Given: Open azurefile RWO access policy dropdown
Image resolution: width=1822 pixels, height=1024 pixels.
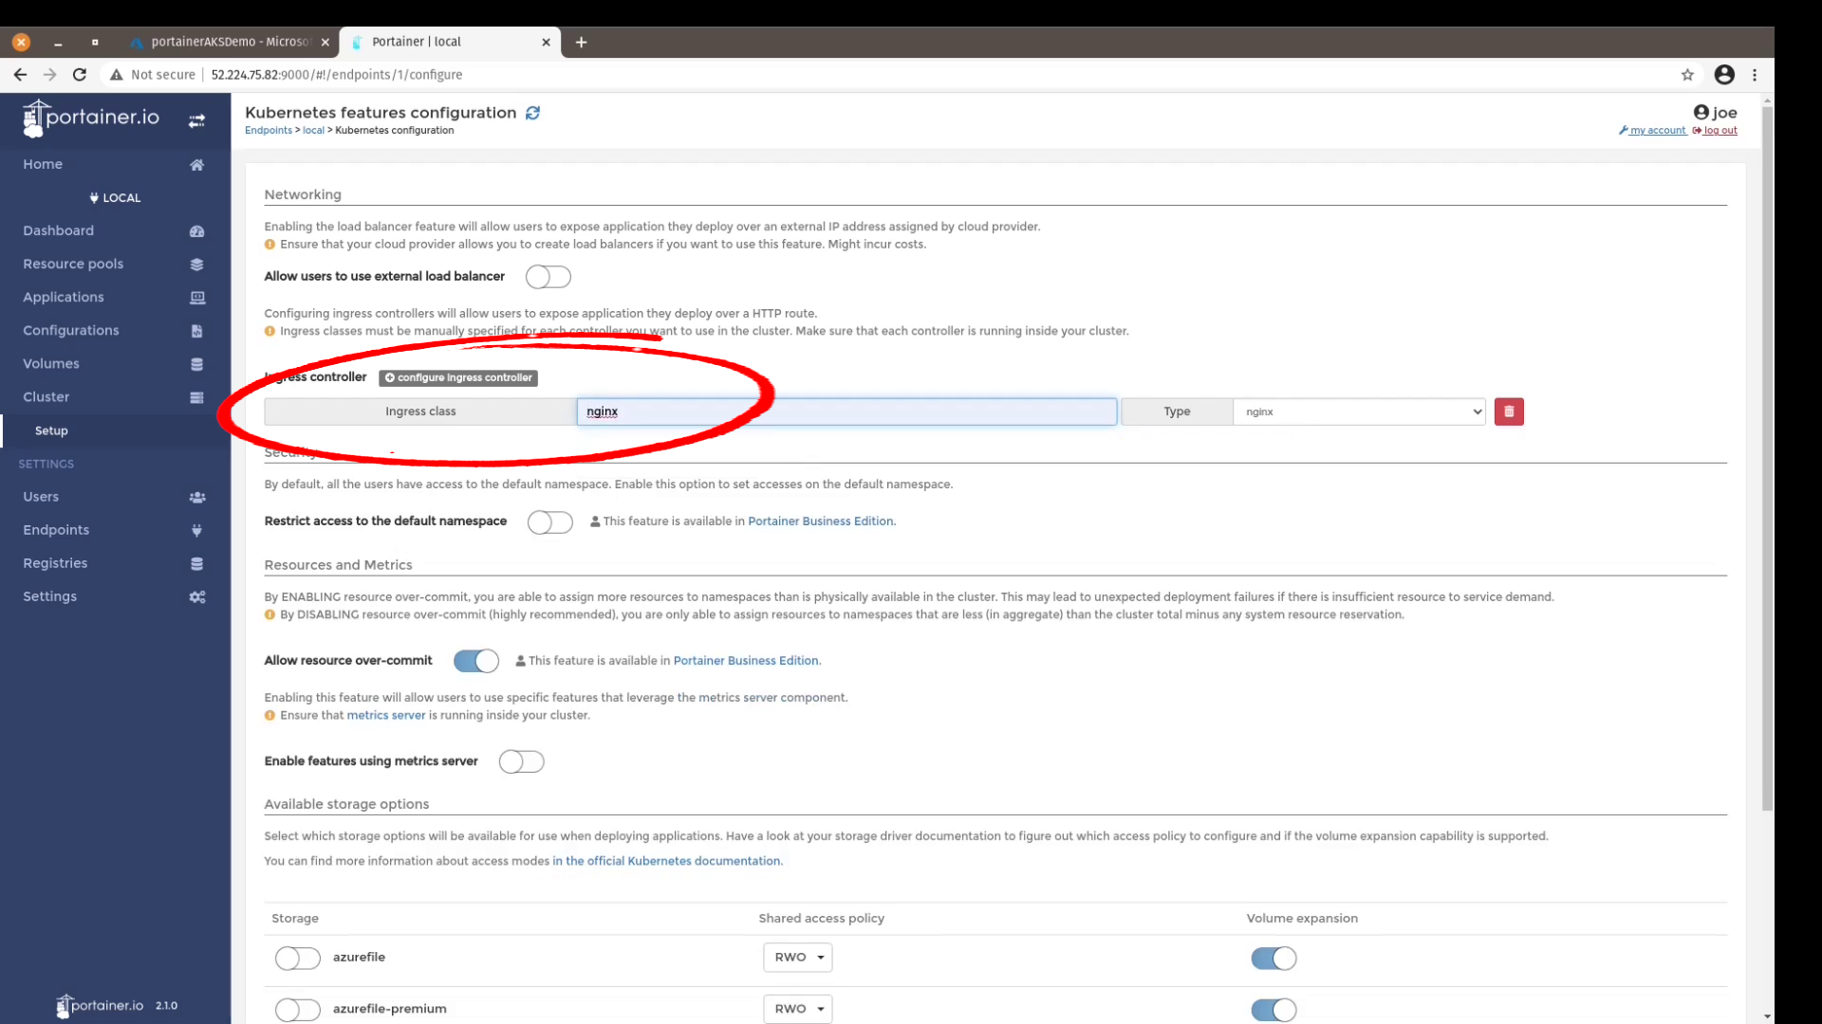Looking at the screenshot, I should click(797, 958).
